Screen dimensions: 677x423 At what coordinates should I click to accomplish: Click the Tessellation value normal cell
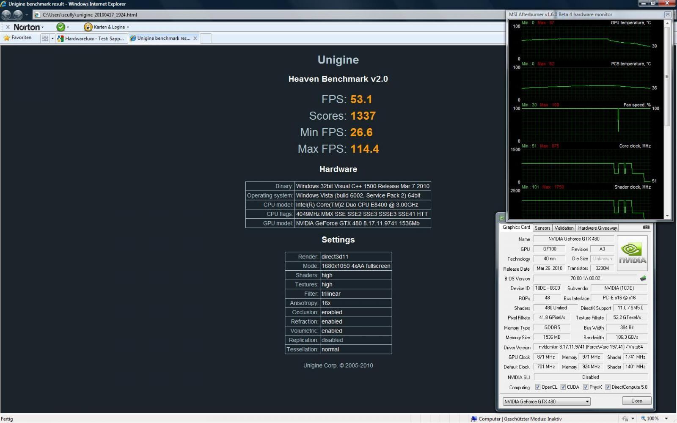point(355,349)
